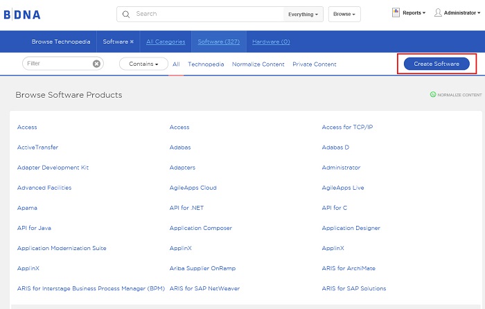
Task: Open the ActiveTransfer product link
Action: (x=37, y=148)
